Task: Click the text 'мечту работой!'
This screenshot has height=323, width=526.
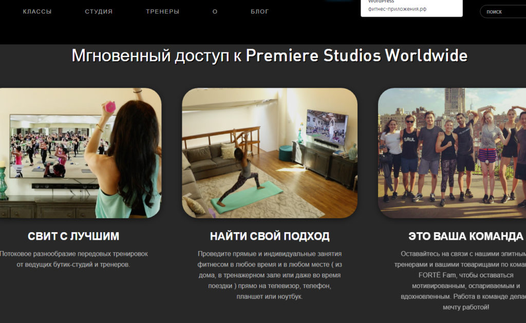Action: point(465,307)
